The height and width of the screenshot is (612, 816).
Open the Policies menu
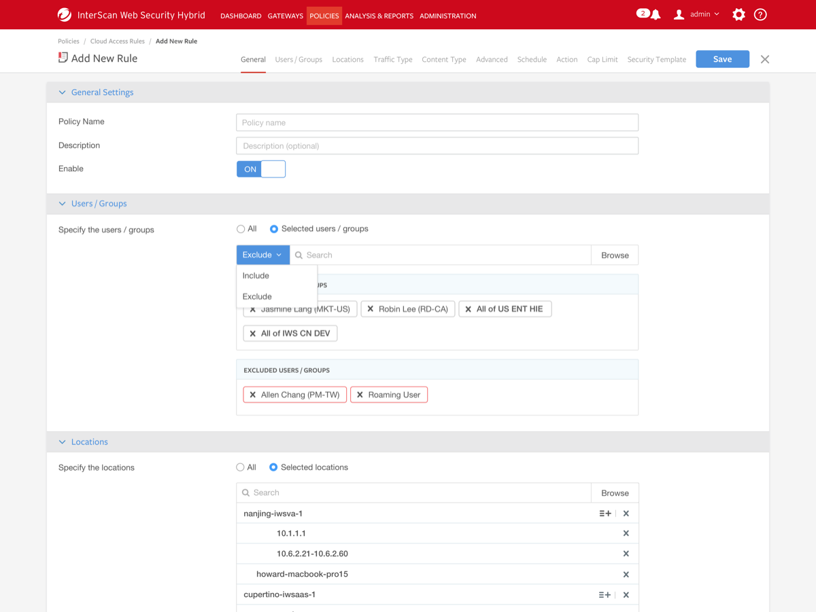(324, 16)
